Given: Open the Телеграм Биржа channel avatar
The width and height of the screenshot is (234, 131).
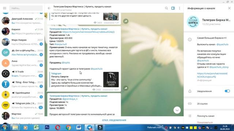Looking at the screenshot, I should click(193, 22).
